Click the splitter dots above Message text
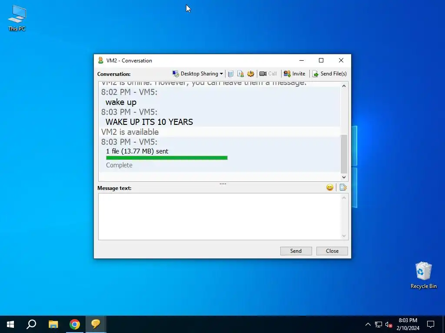The width and height of the screenshot is (445, 333). [223, 184]
